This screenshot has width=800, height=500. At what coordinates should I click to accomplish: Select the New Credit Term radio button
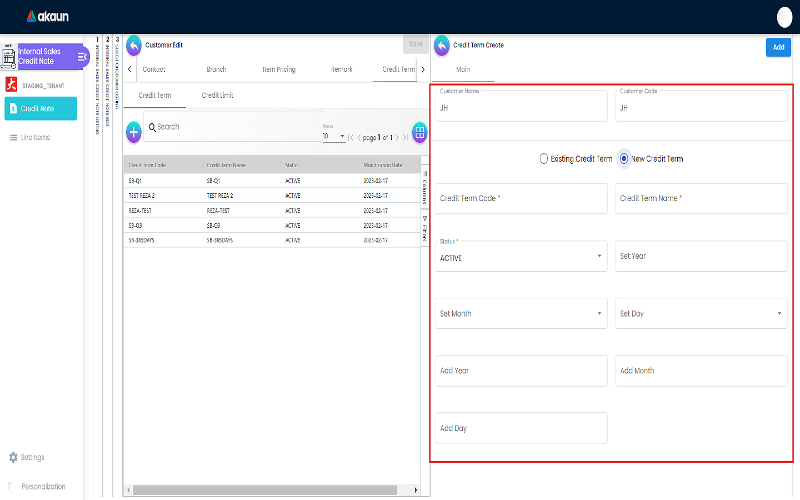624,159
